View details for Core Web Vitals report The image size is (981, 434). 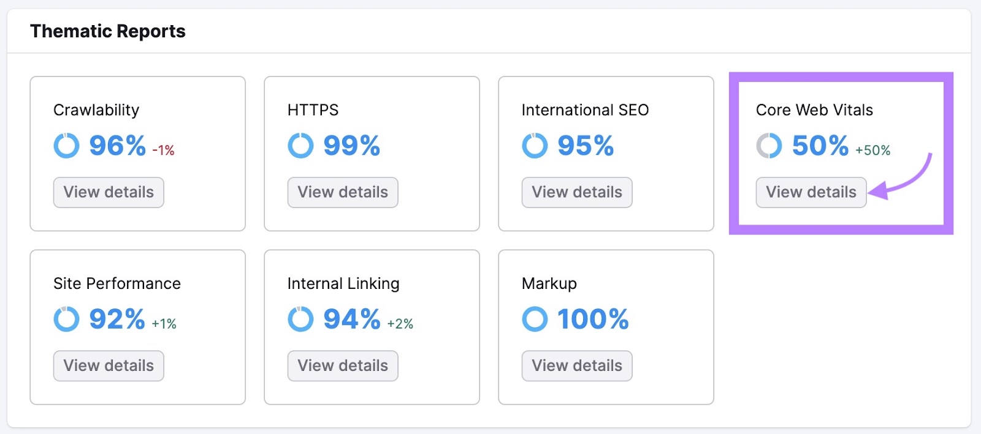[811, 192]
